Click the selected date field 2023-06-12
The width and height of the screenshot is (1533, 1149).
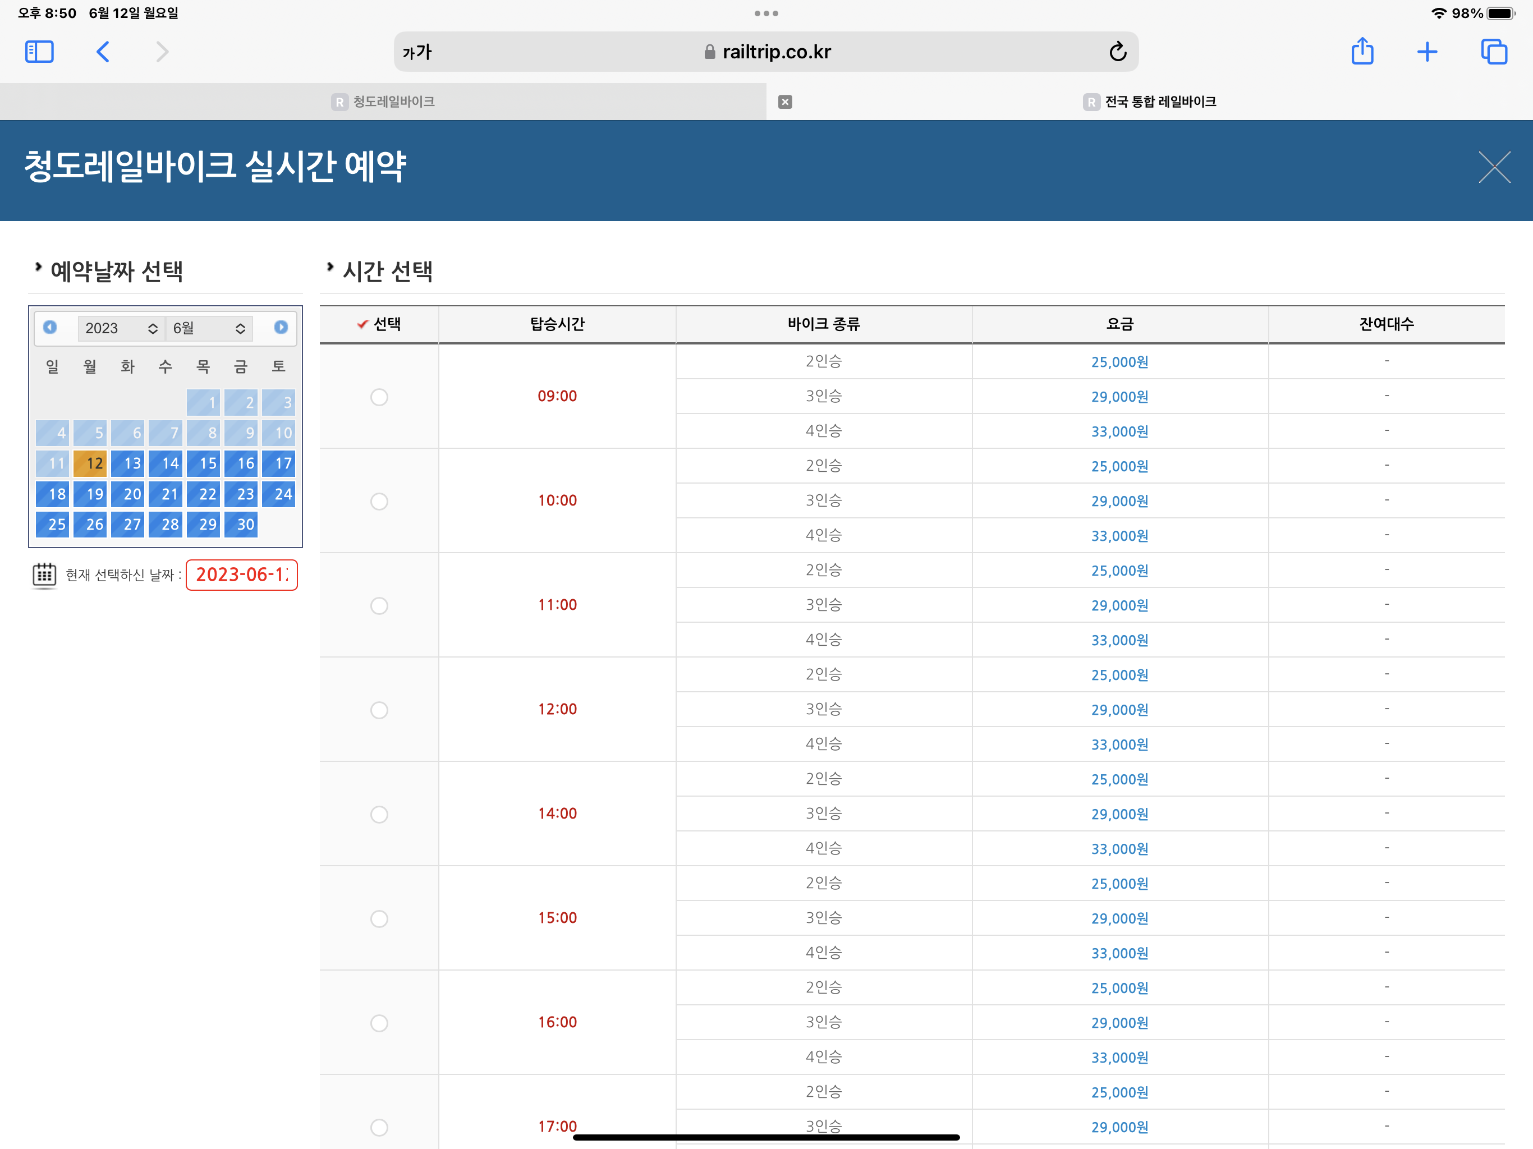[241, 575]
